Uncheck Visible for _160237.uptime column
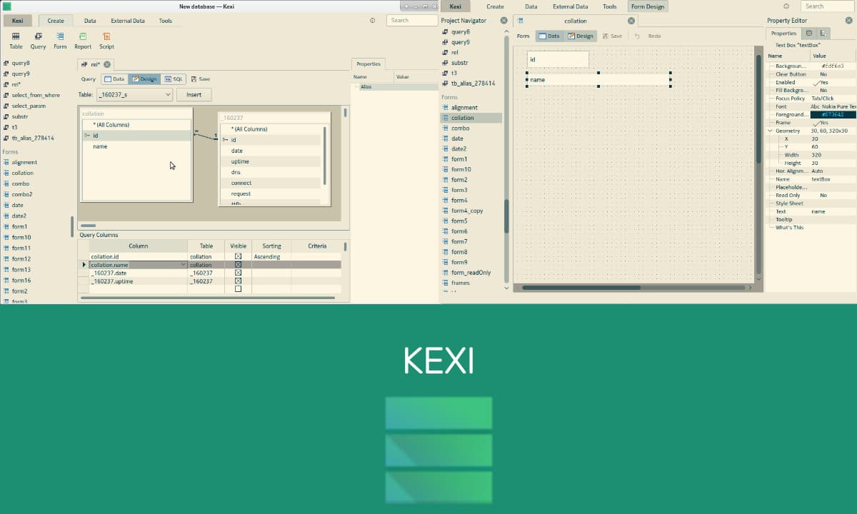The image size is (857, 514). tap(238, 281)
